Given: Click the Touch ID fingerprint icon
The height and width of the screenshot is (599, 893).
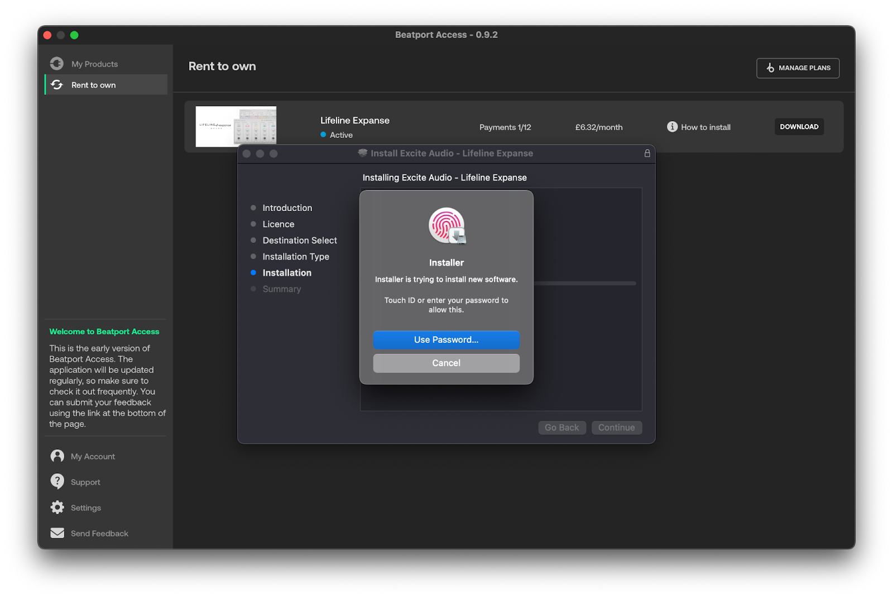Looking at the screenshot, I should 446,226.
